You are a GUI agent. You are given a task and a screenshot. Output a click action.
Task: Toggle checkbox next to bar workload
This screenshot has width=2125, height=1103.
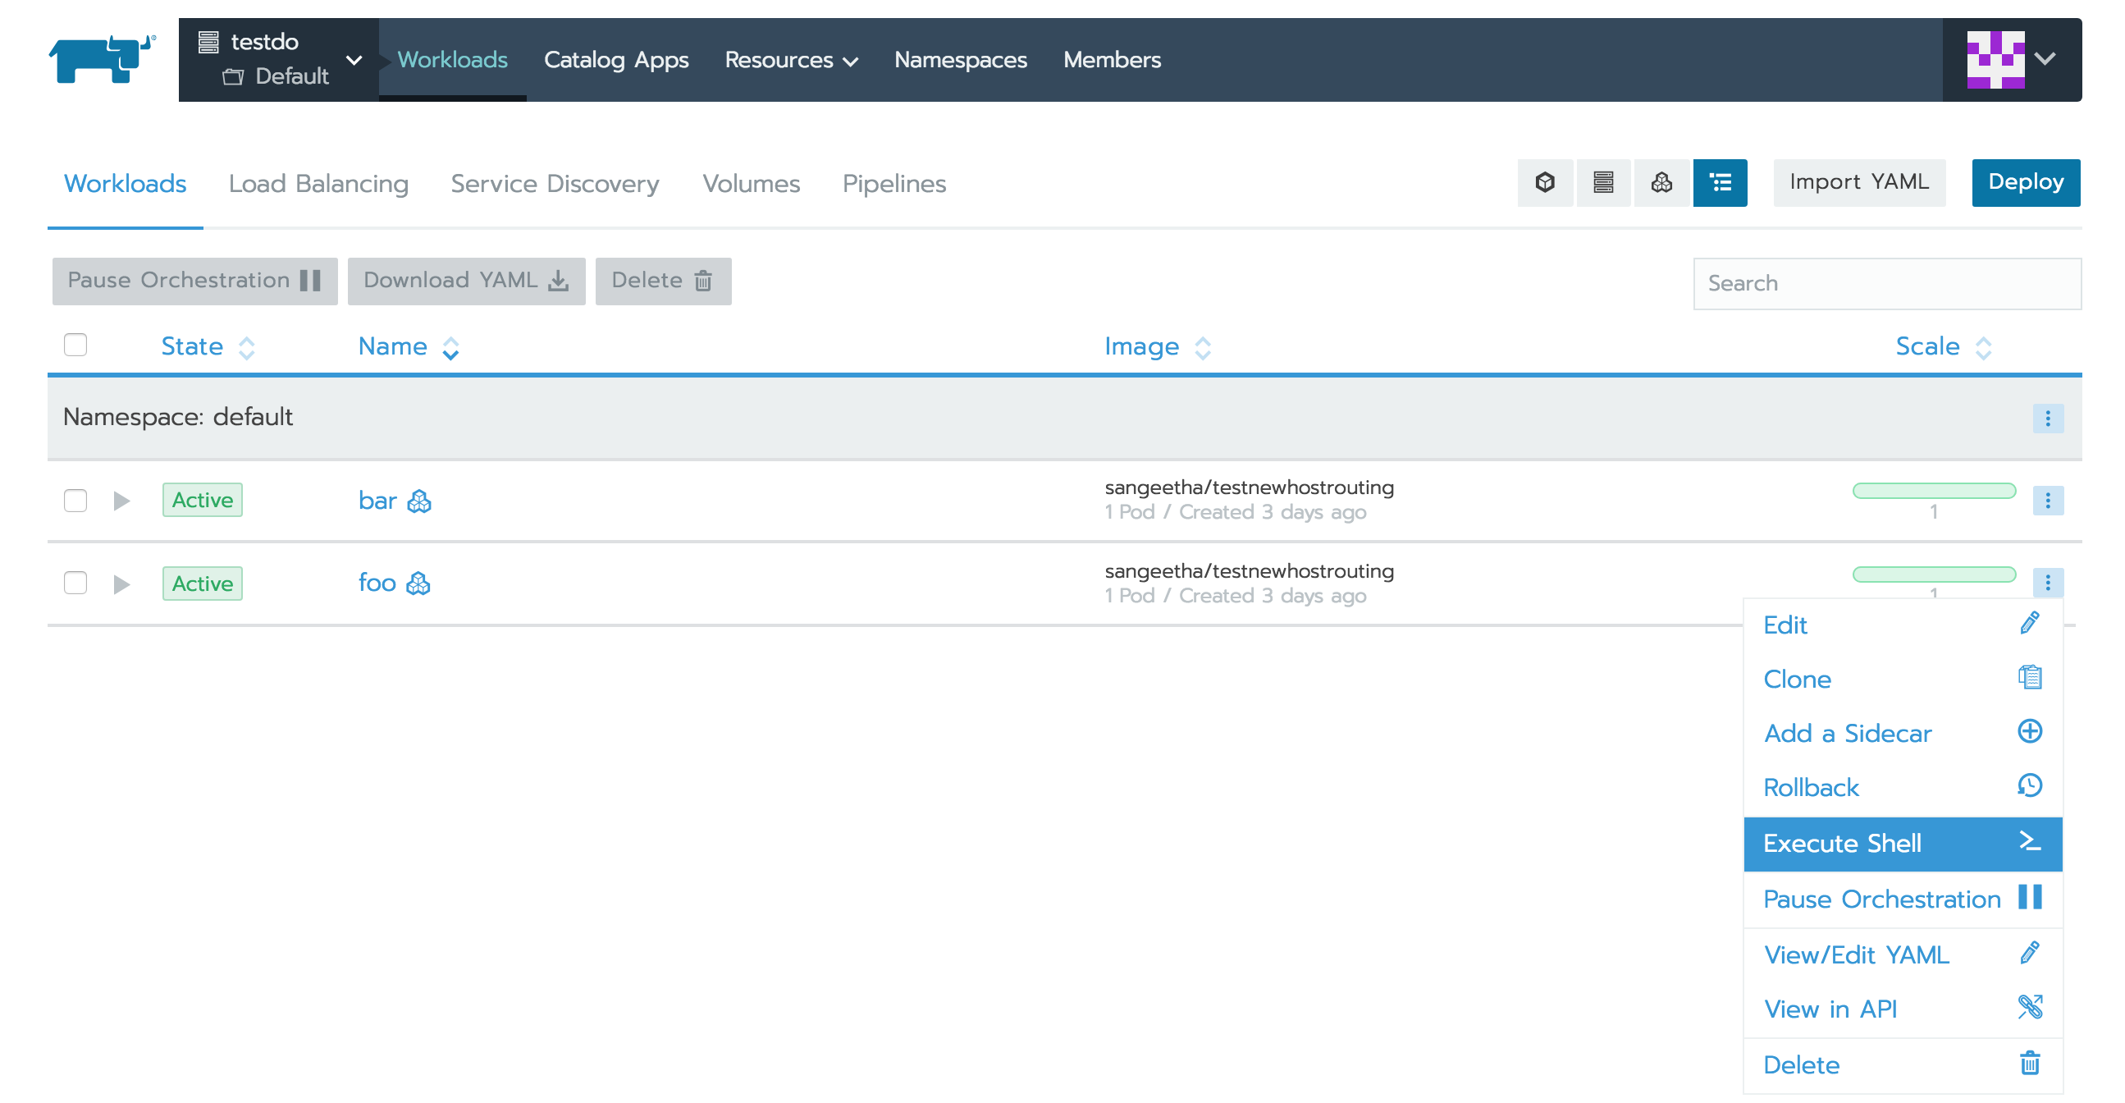pyautogui.click(x=75, y=499)
